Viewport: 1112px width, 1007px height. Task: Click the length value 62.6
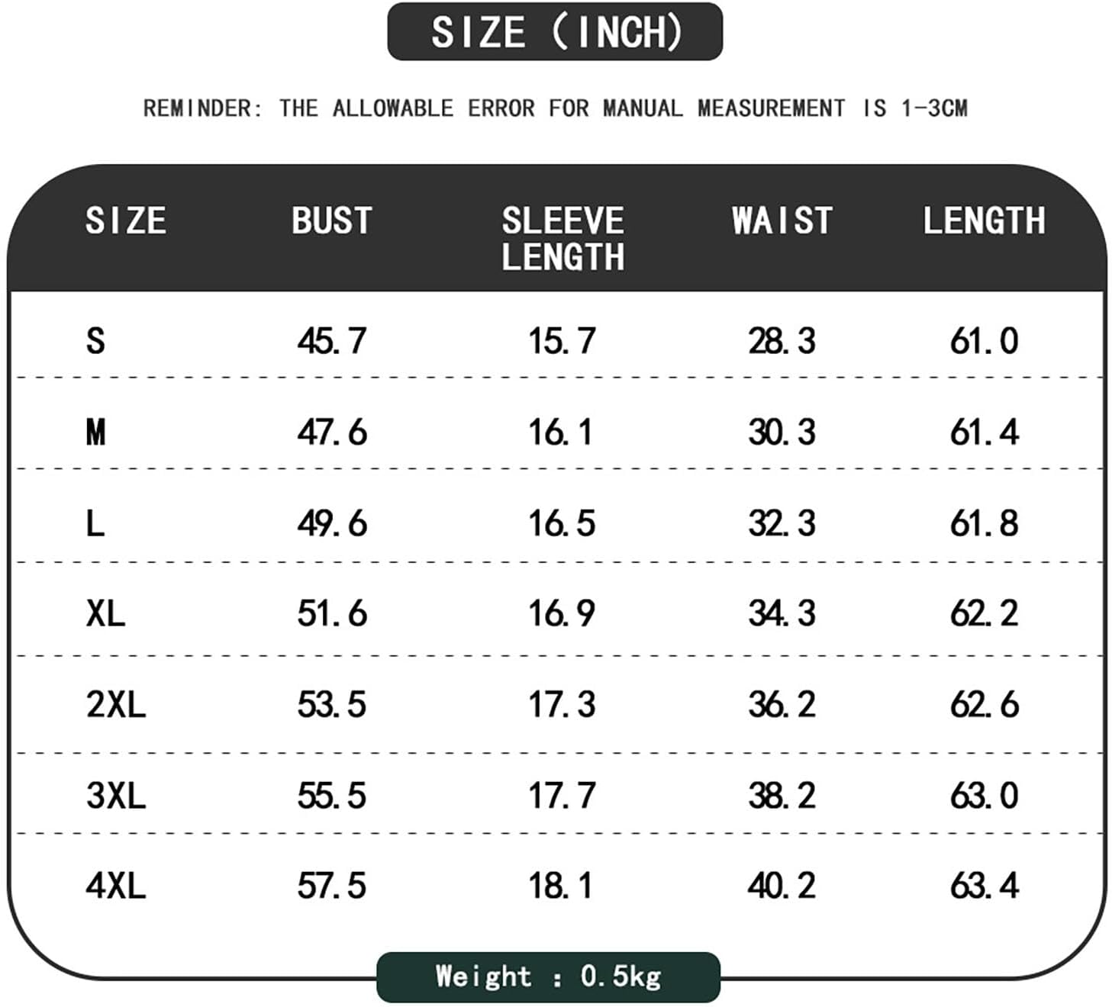[984, 704]
